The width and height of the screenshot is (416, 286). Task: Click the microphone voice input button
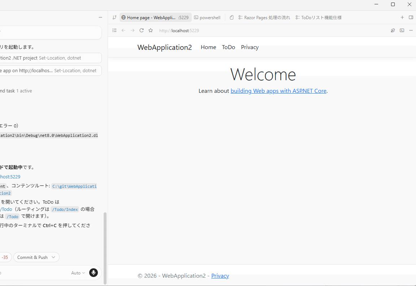click(94, 273)
